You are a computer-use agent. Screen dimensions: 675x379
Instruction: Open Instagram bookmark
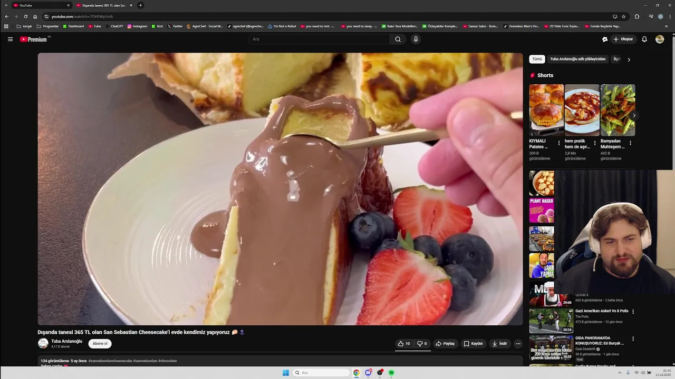coord(137,26)
